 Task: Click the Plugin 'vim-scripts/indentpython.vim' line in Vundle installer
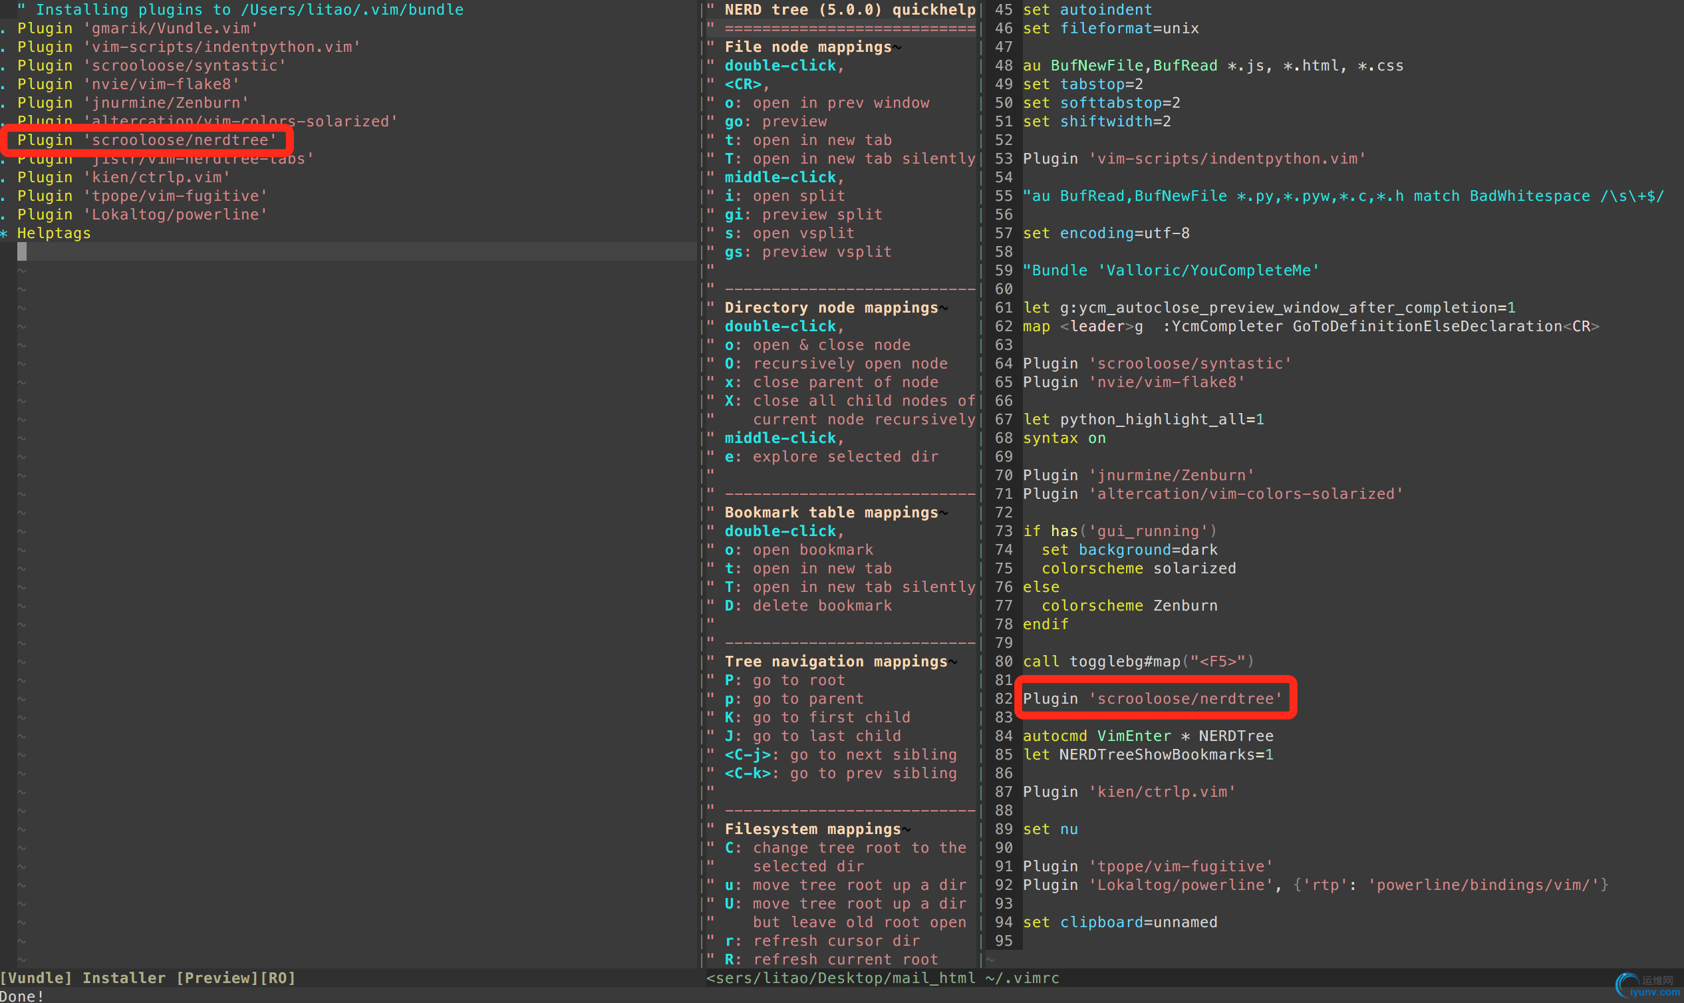(188, 47)
